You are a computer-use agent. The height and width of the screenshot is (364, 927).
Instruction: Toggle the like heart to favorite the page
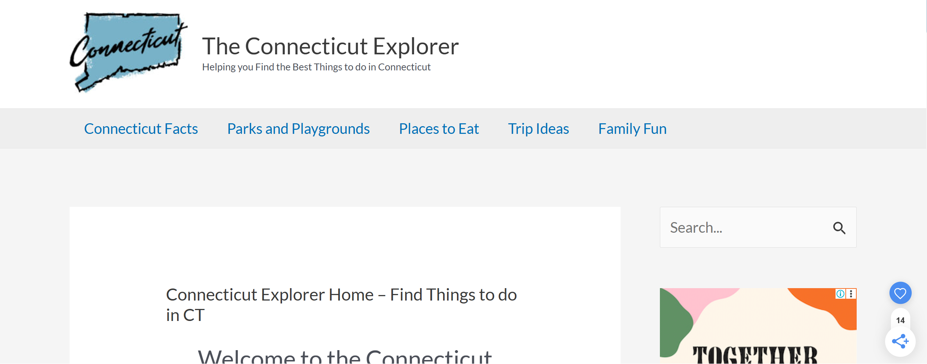900,293
